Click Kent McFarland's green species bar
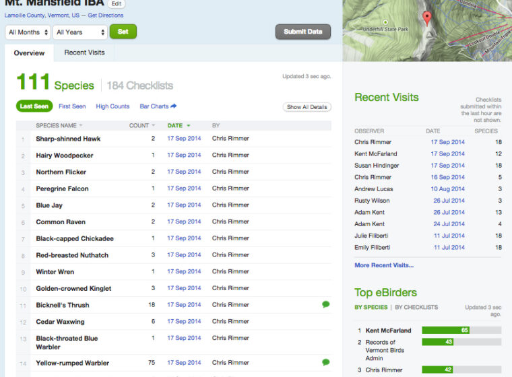Image resolution: width=512 pixels, height=377 pixels. pos(445,331)
